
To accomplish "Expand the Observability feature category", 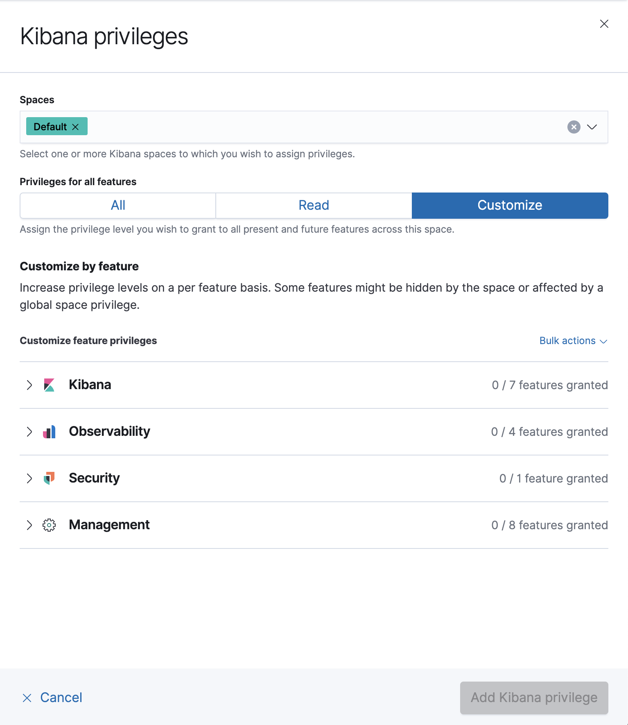I will tap(29, 432).
